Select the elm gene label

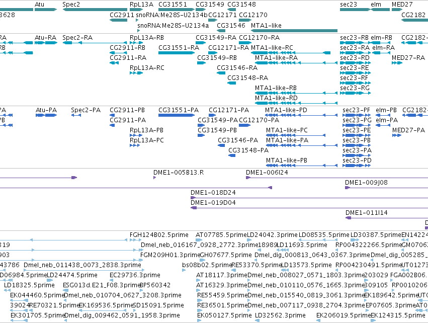click(x=376, y=5)
